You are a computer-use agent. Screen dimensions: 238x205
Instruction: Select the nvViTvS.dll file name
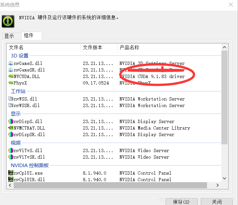point(28,150)
